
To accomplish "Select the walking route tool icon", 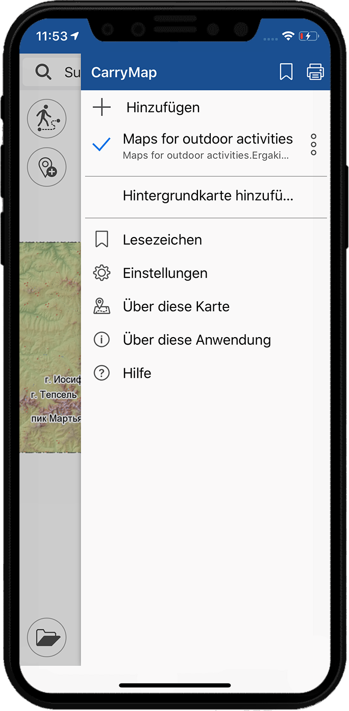I will (x=46, y=118).
